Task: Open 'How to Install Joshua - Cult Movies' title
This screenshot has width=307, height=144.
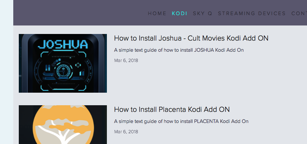Action: coord(191,38)
